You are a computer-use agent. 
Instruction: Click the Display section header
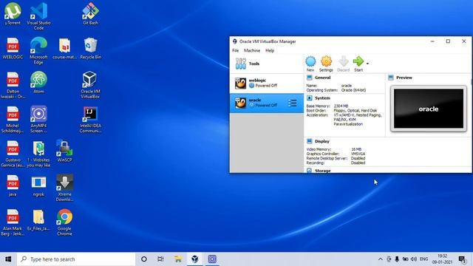322,141
